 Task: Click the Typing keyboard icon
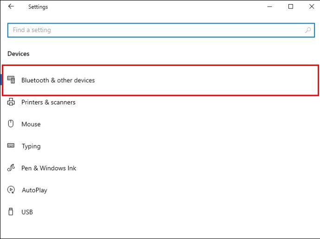[x=11, y=145]
